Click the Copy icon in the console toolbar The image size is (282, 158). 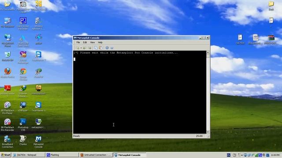pos(96,48)
